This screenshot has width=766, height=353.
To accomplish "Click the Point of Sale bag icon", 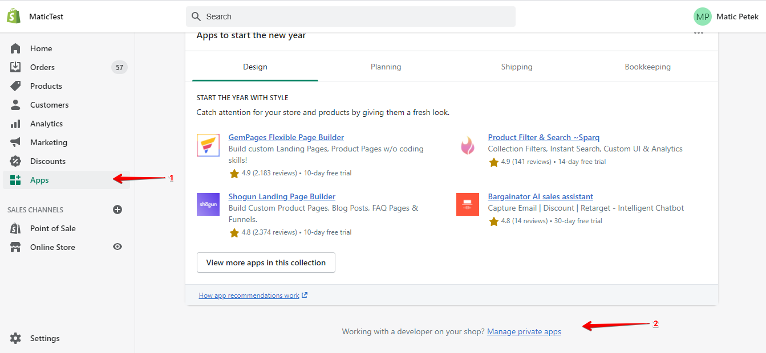I will tap(15, 228).
